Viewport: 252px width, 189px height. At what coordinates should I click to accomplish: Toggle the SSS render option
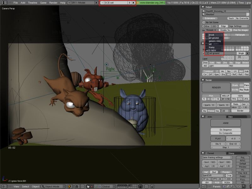click(241, 85)
